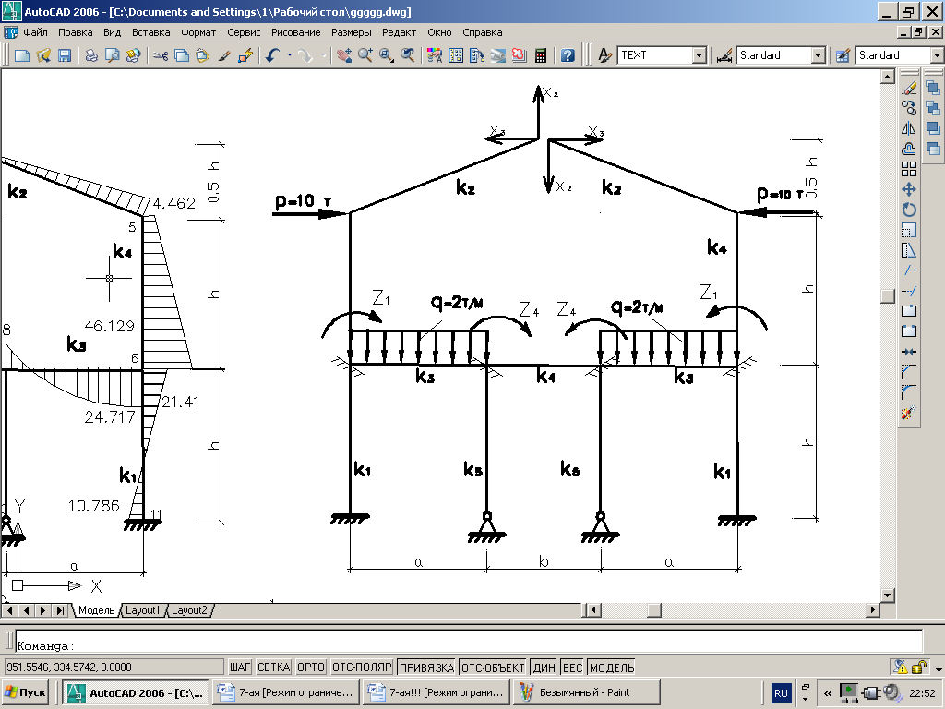Screen dimensions: 945x709
Task: Toggle ШАГ (snap) mode
Action: [240, 667]
